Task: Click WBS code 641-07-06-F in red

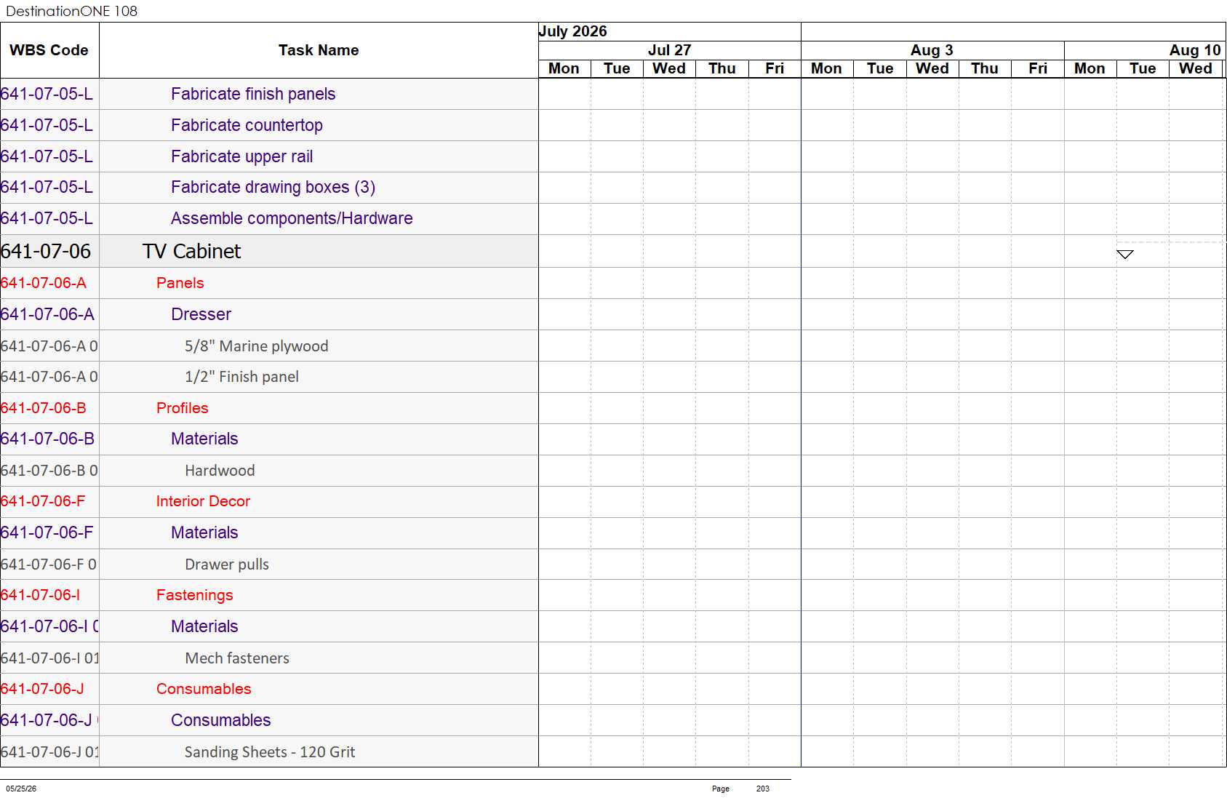Action: [x=42, y=501]
